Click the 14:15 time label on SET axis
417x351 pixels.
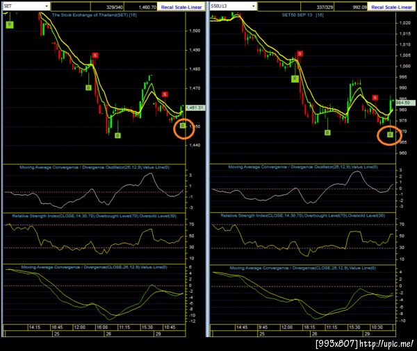pos(35,327)
